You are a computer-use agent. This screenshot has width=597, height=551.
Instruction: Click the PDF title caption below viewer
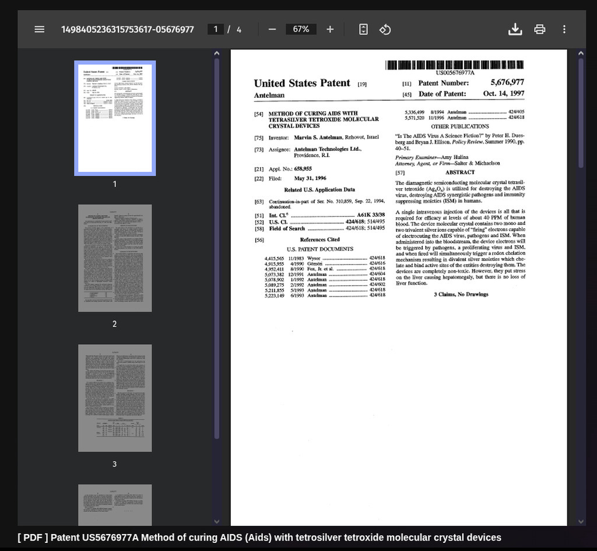(x=259, y=538)
